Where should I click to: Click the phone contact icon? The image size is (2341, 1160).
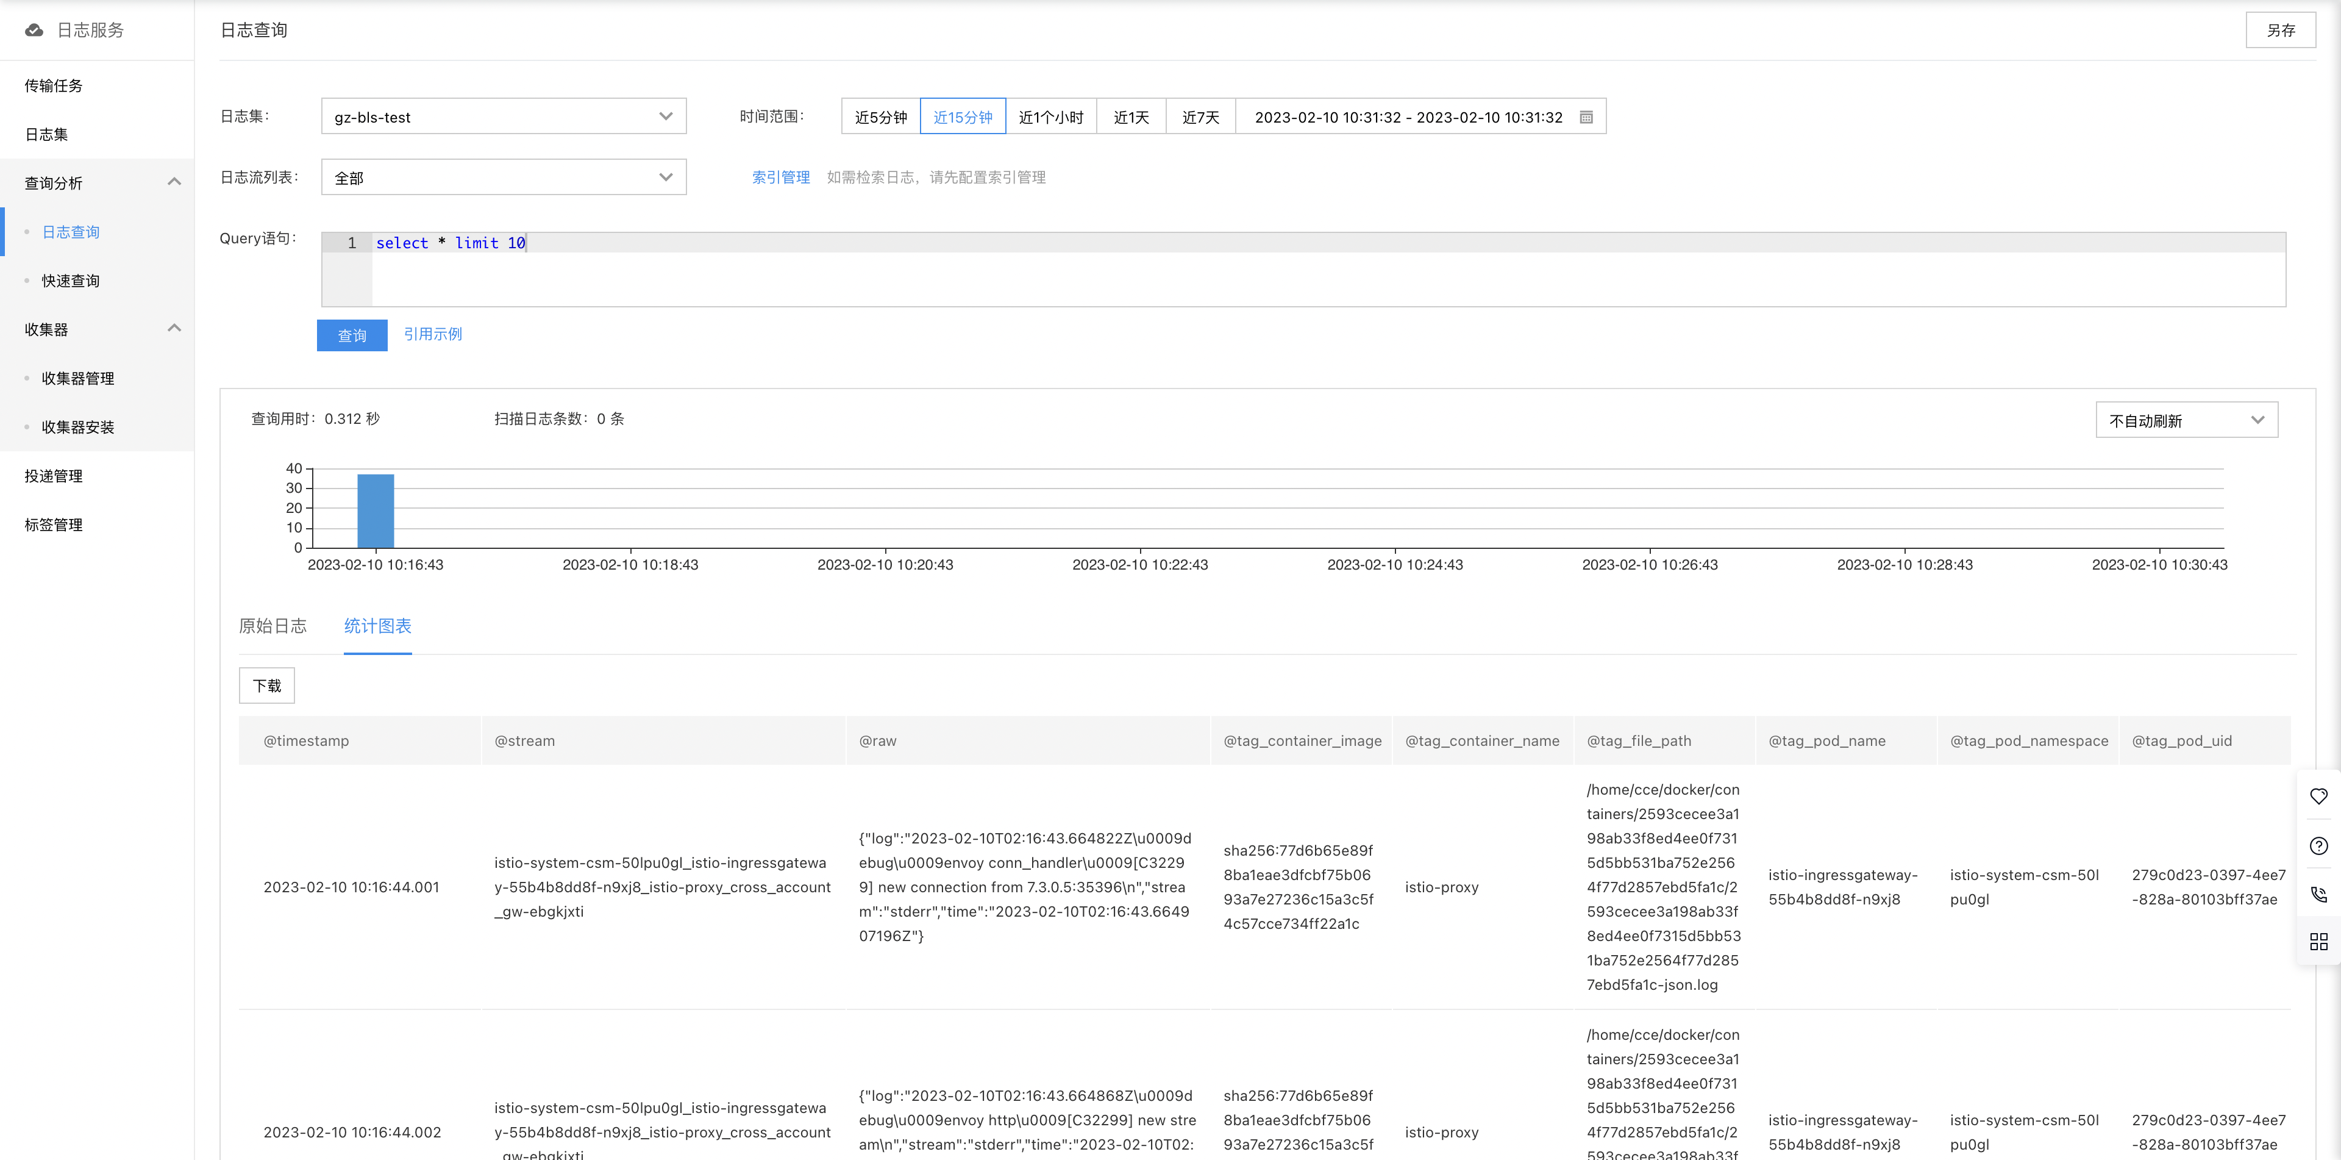click(x=2318, y=895)
